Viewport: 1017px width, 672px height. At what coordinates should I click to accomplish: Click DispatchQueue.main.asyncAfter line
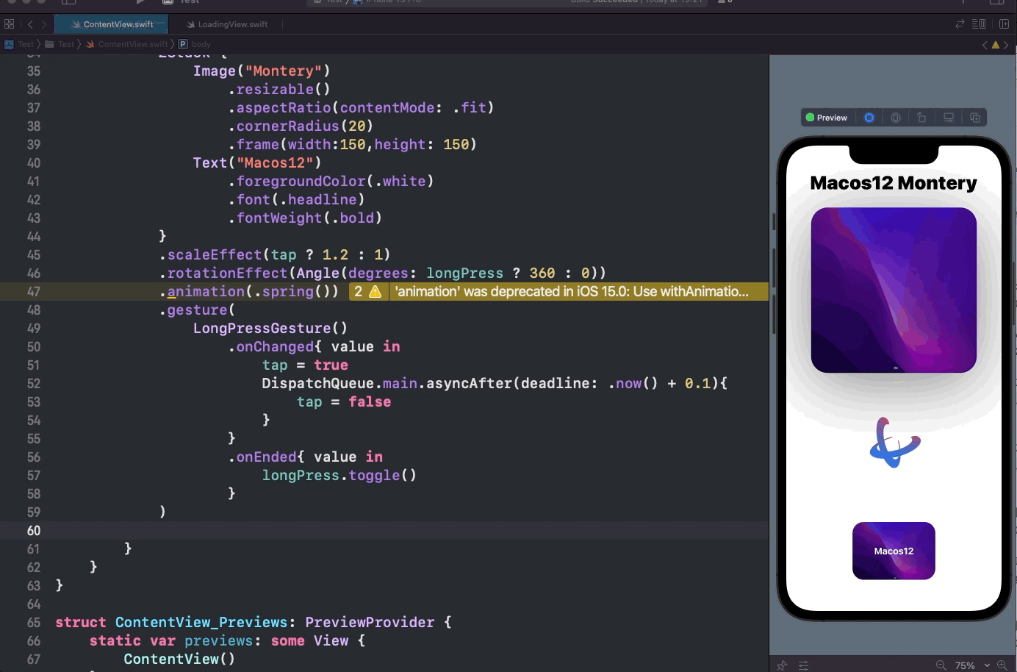pyautogui.click(x=495, y=384)
